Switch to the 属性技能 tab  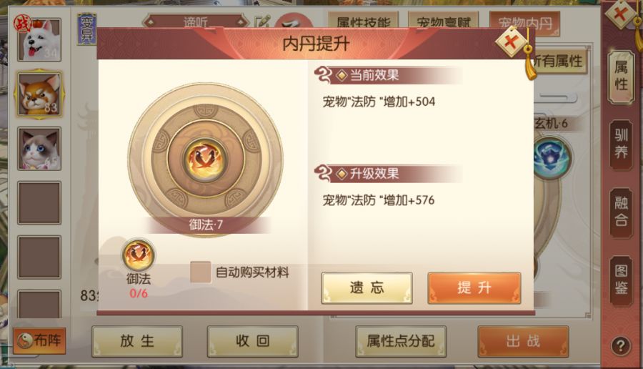364,21
